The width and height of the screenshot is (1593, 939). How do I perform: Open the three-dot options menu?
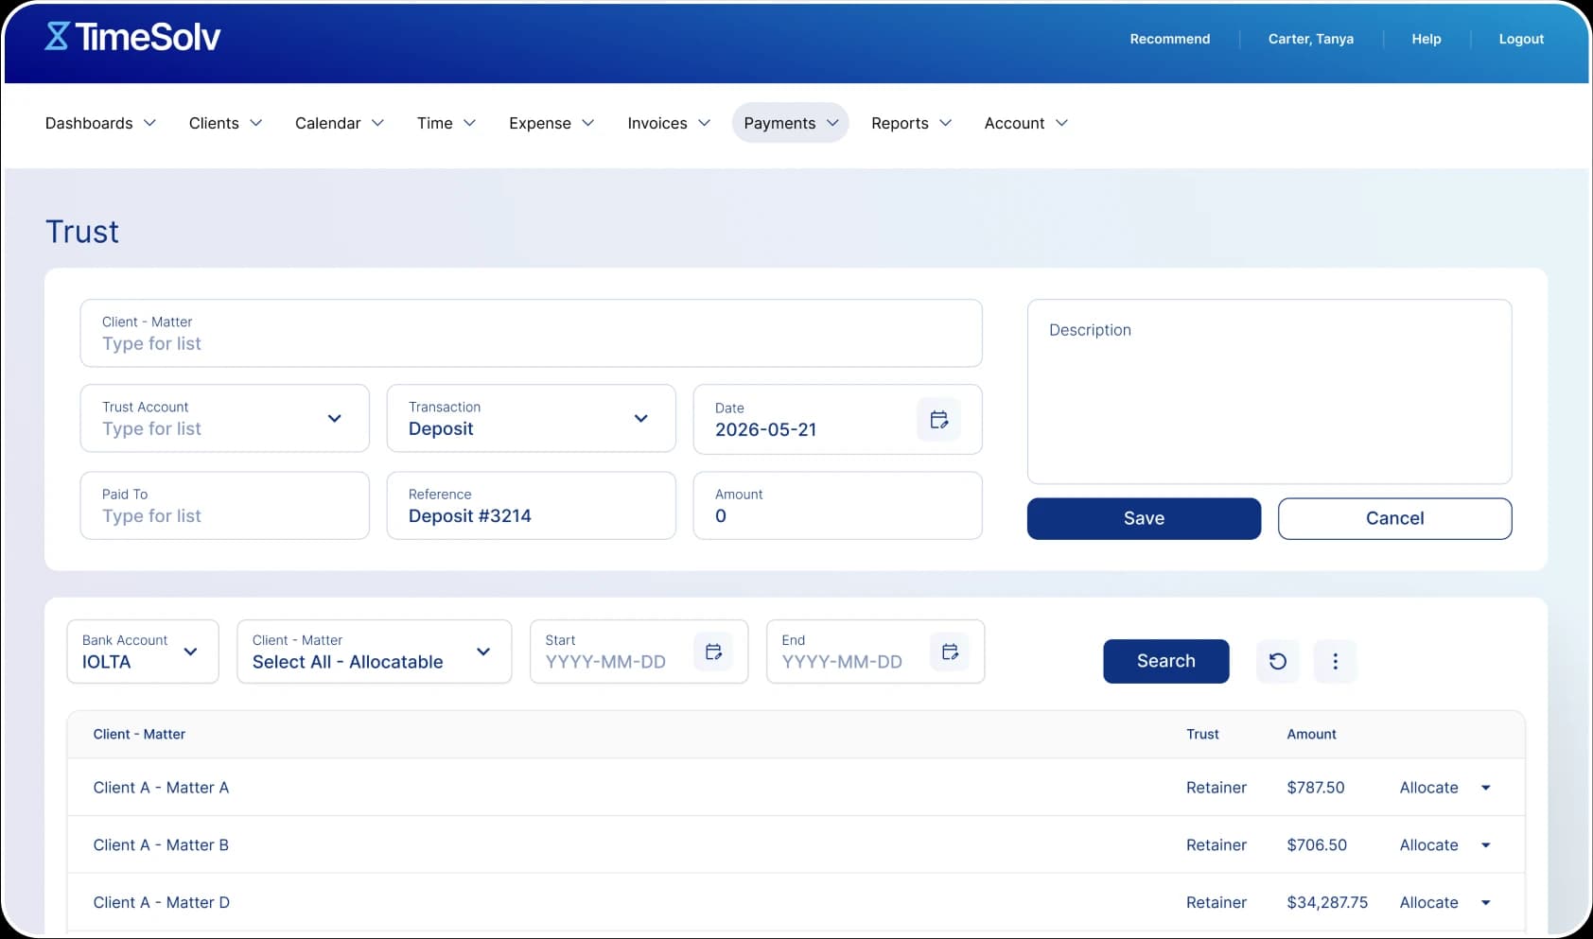[x=1335, y=661]
